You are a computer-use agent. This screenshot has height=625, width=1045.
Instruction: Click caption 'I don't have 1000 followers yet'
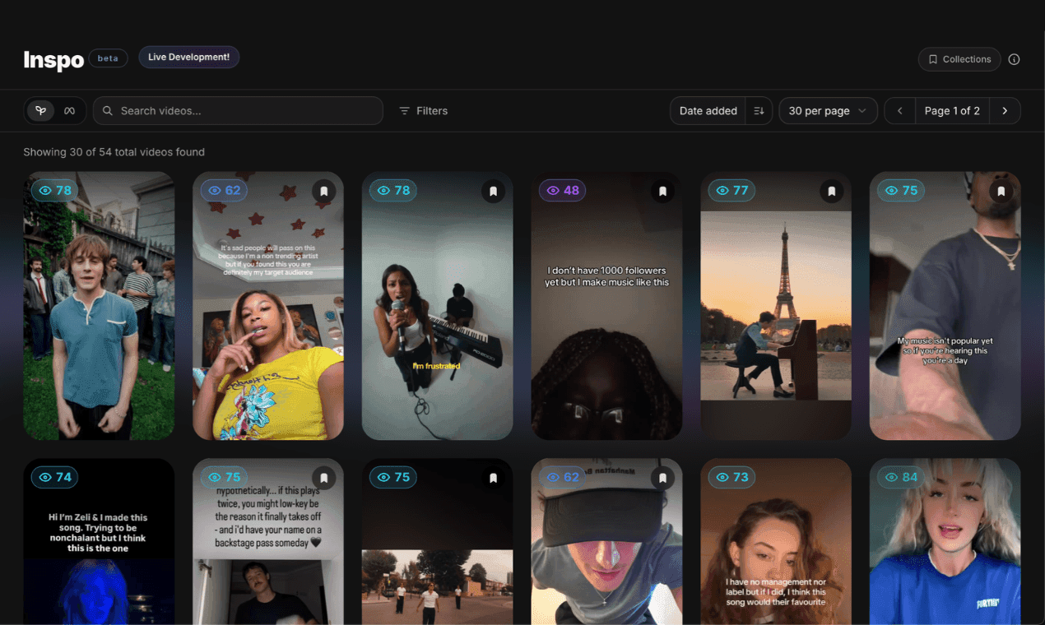[x=607, y=276]
